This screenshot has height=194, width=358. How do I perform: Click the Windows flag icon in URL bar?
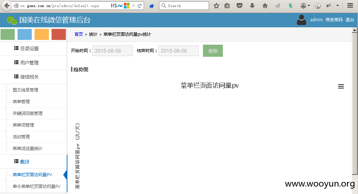click(127, 6)
